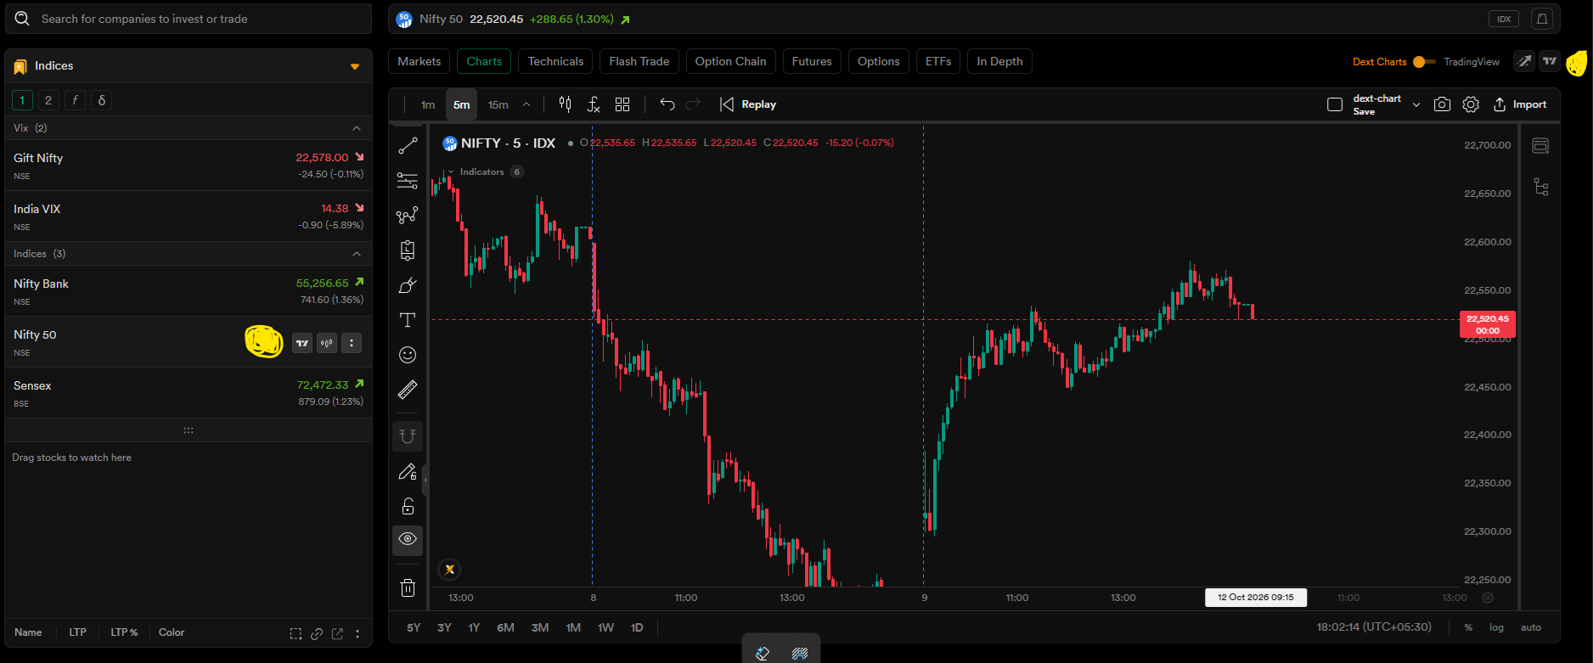The image size is (1593, 663).
Task: Toggle log scale on price axis
Action: (x=1496, y=627)
